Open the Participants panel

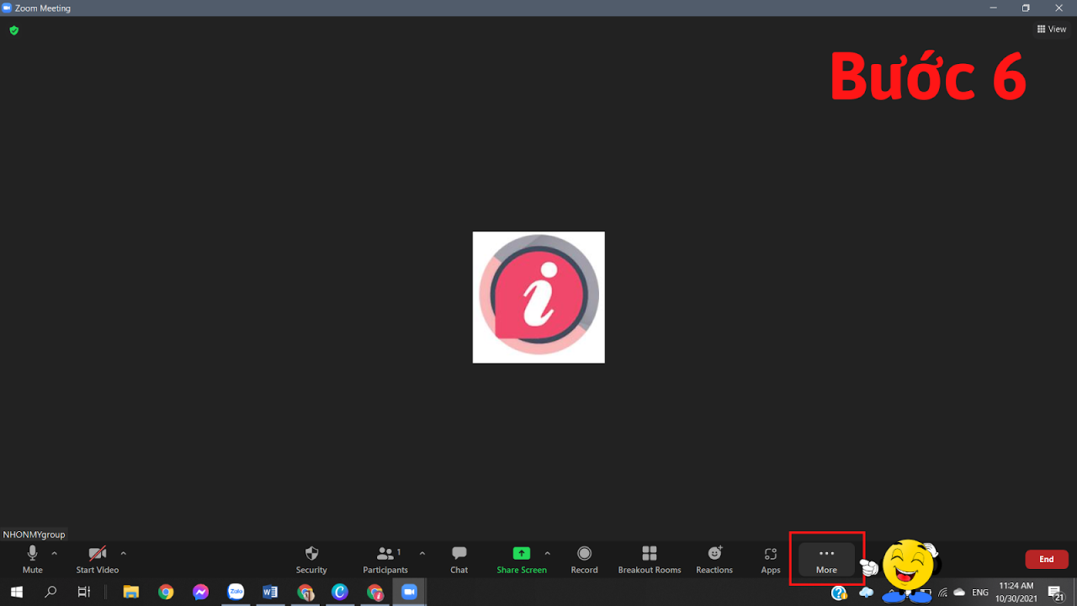[385, 558]
